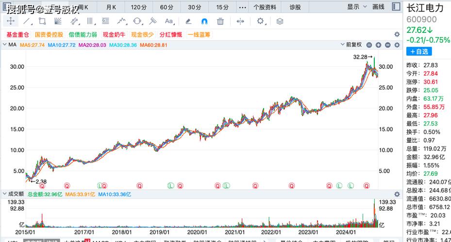Image resolution: width=451 pixels, height=242 pixels.
Task: Activate the Aa text annotation tool
Action: [169, 21]
